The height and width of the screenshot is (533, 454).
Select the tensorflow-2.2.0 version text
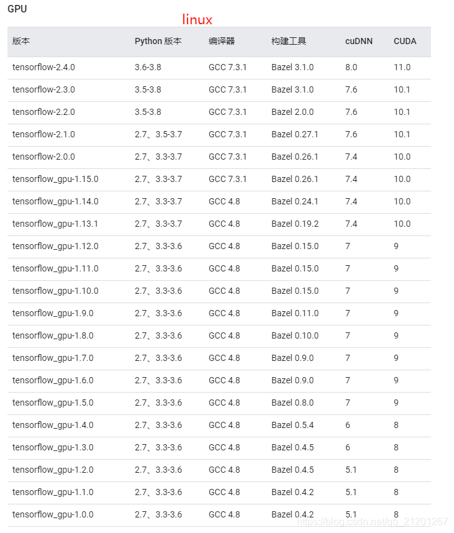point(43,112)
